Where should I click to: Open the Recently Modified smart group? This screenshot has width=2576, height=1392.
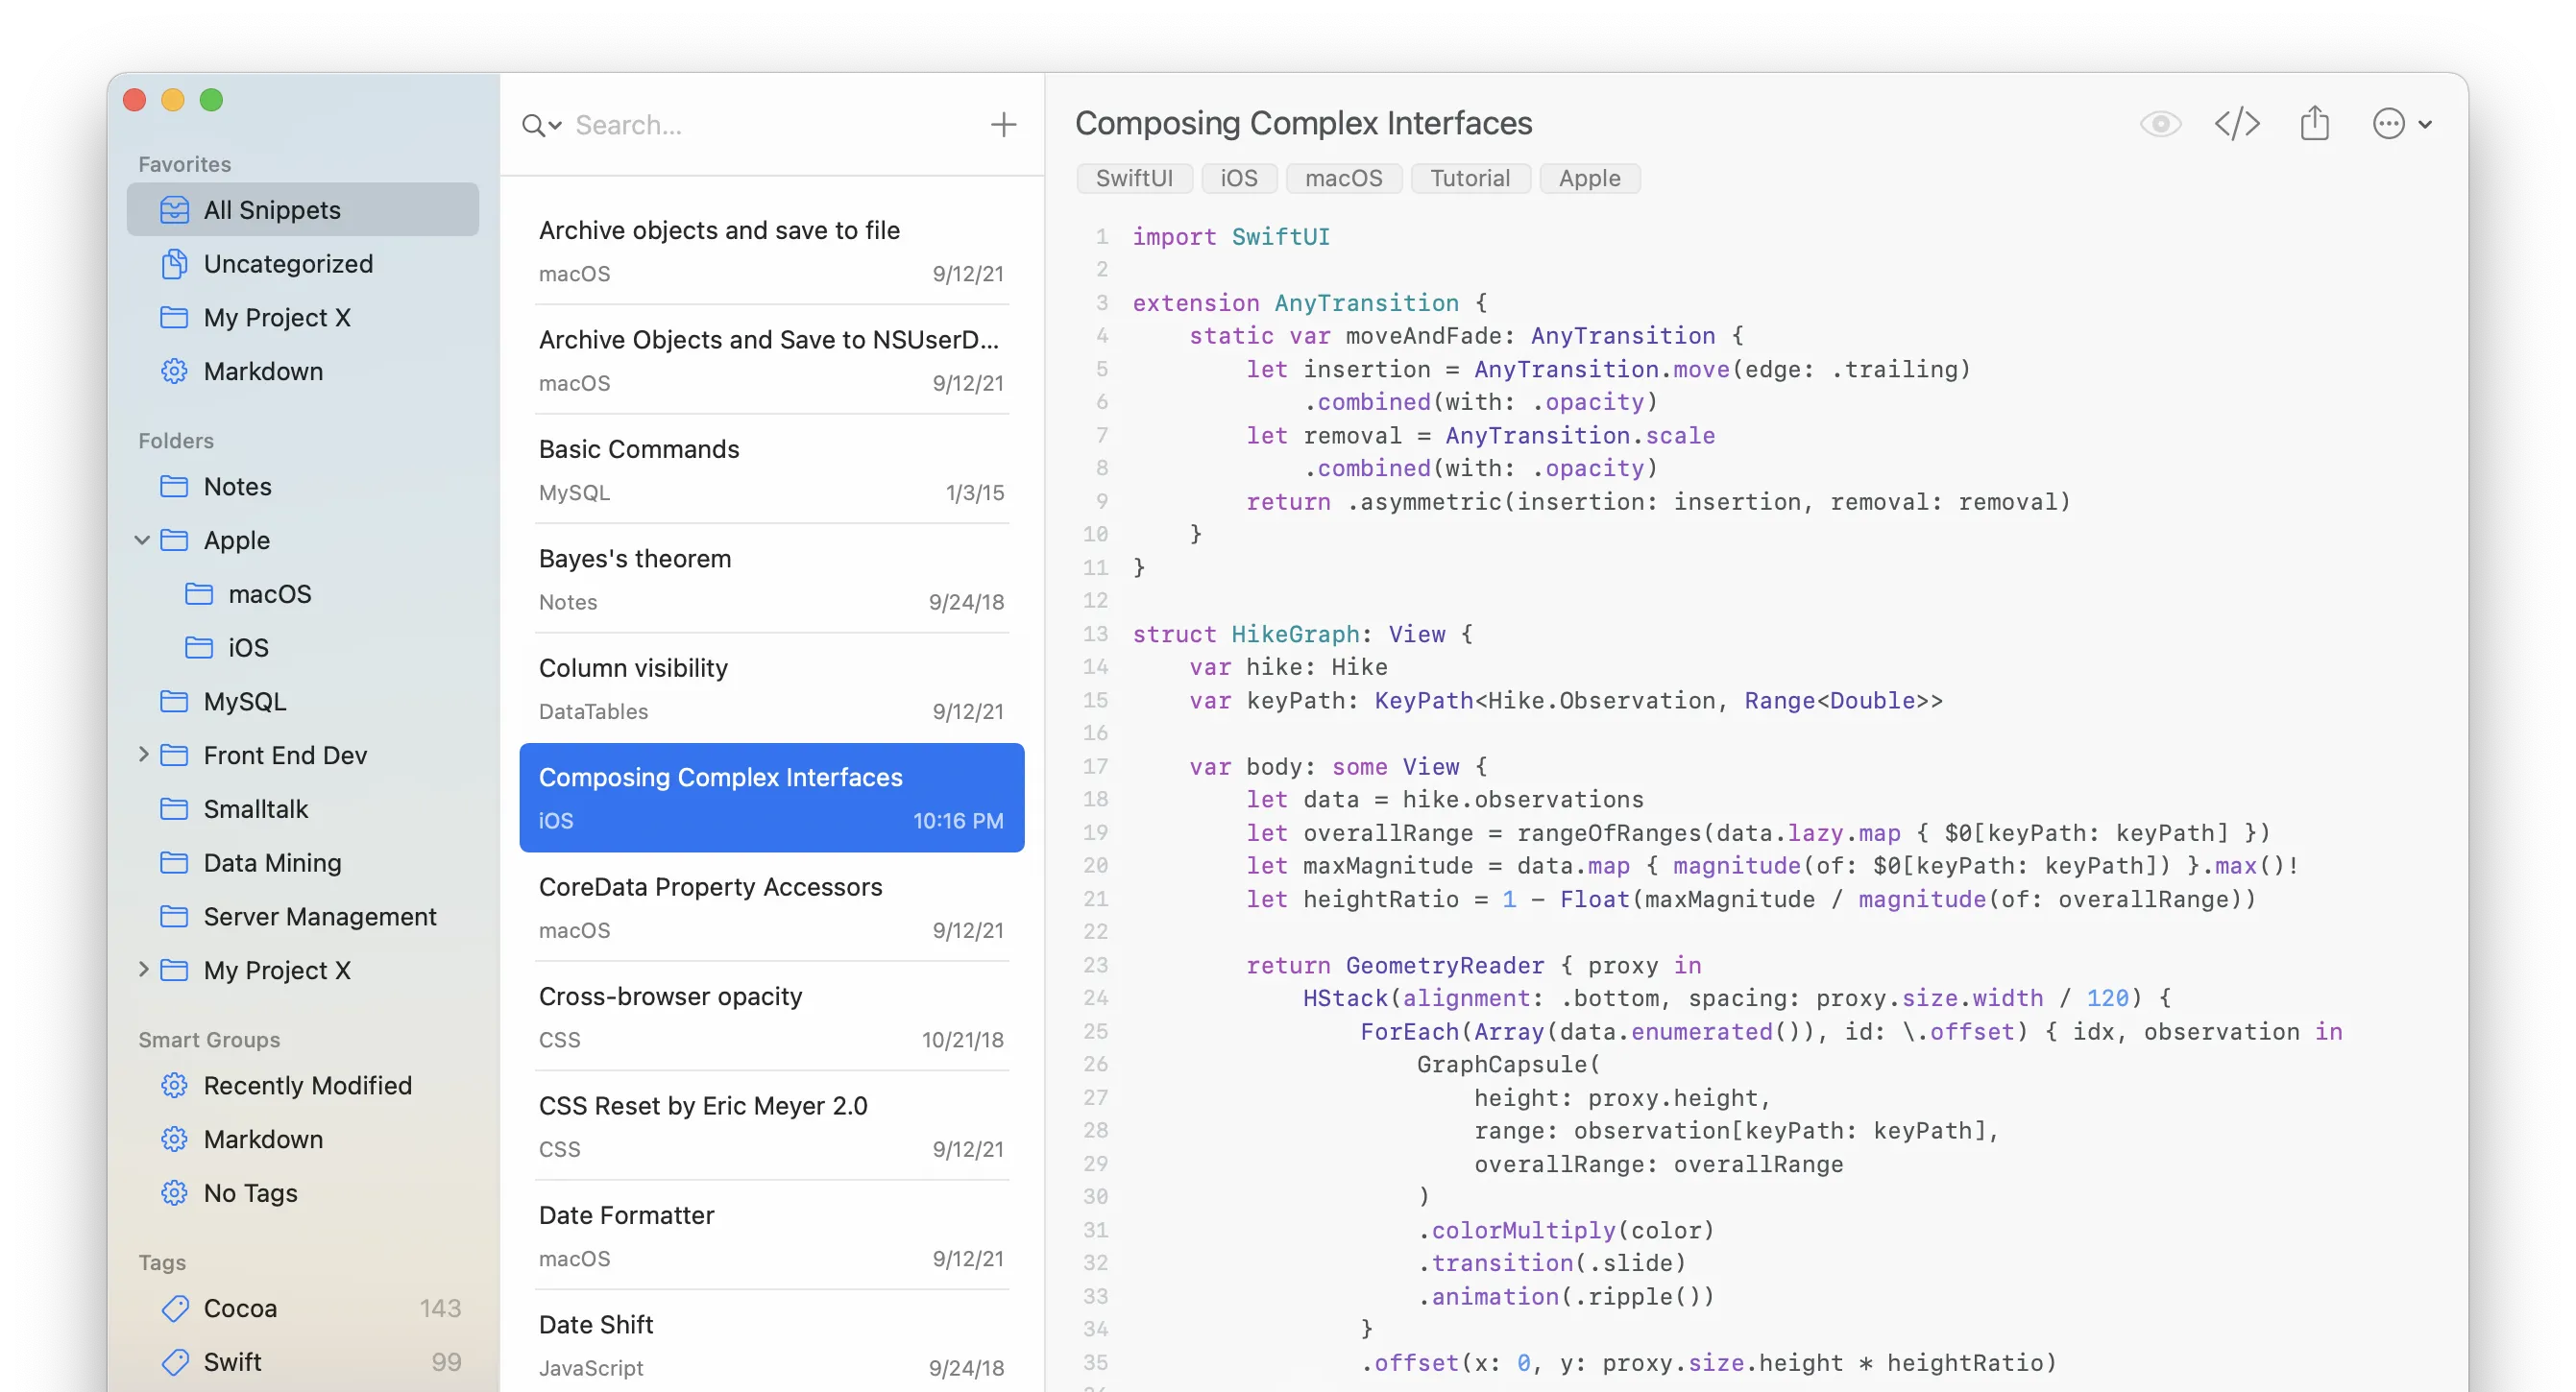(x=307, y=1086)
